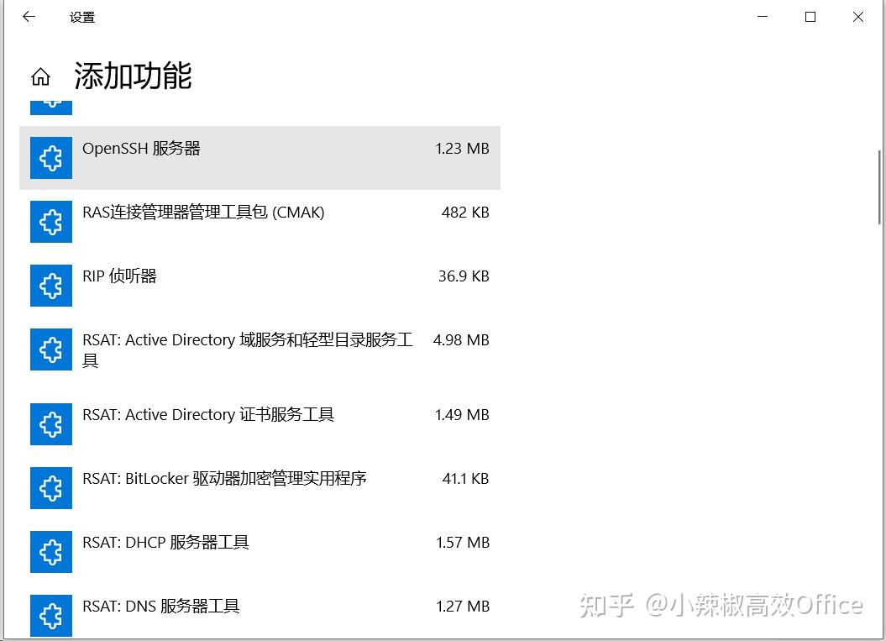Click the 4.98 MB size label
Image resolution: width=886 pixels, height=641 pixels.
pos(461,340)
